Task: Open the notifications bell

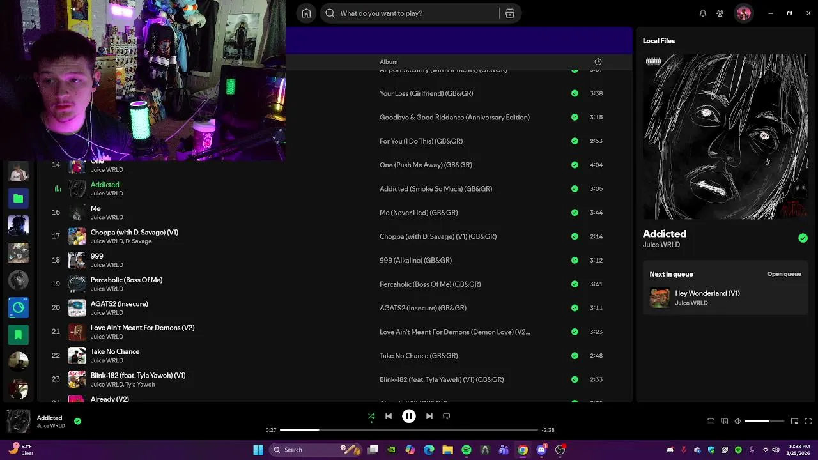Action: click(703, 13)
